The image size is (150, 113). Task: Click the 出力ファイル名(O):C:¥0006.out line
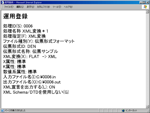coord(32,82)
